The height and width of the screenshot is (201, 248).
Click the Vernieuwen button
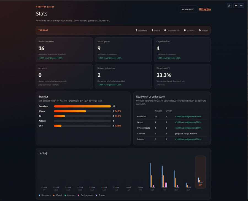[188, 9]
